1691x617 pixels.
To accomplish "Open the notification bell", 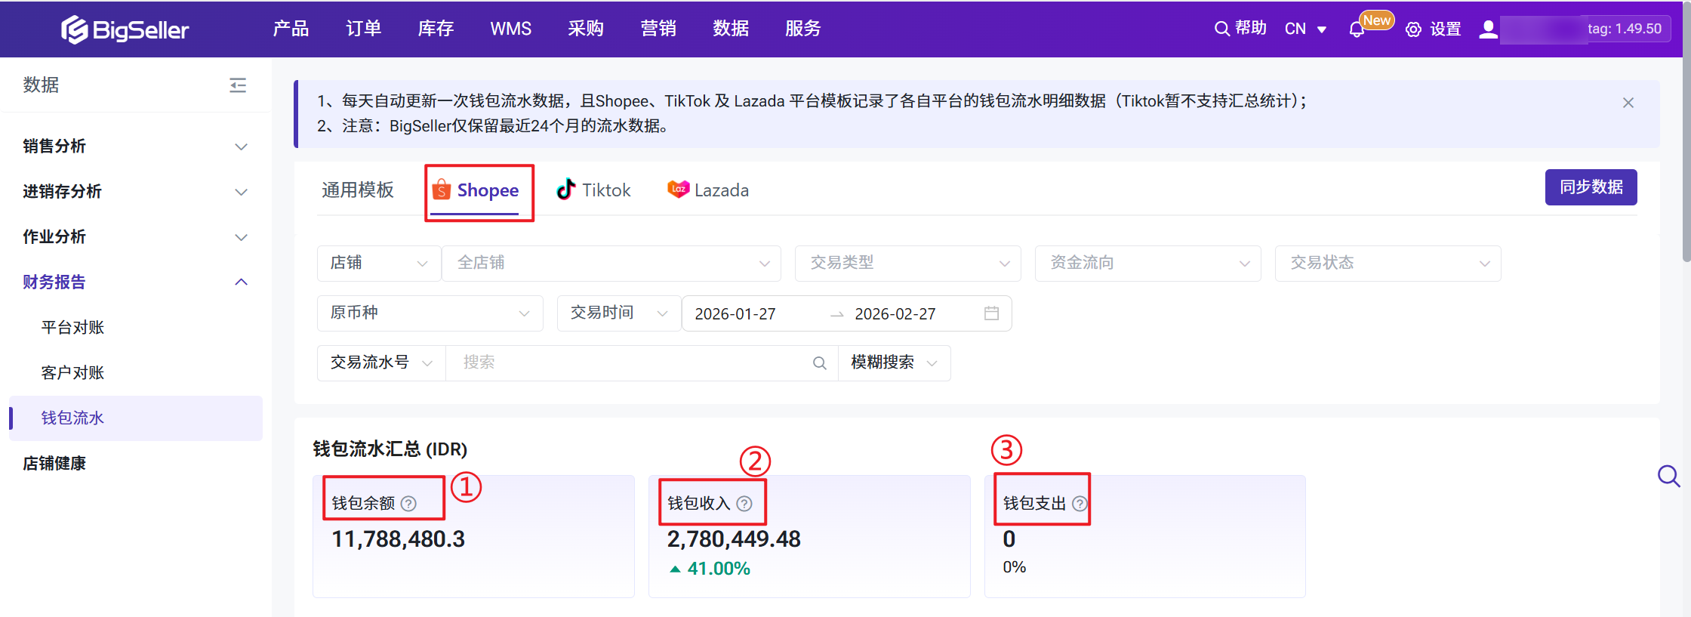I will [x=1357, y=29].
